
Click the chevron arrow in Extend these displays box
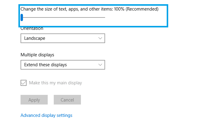[100, 65]
